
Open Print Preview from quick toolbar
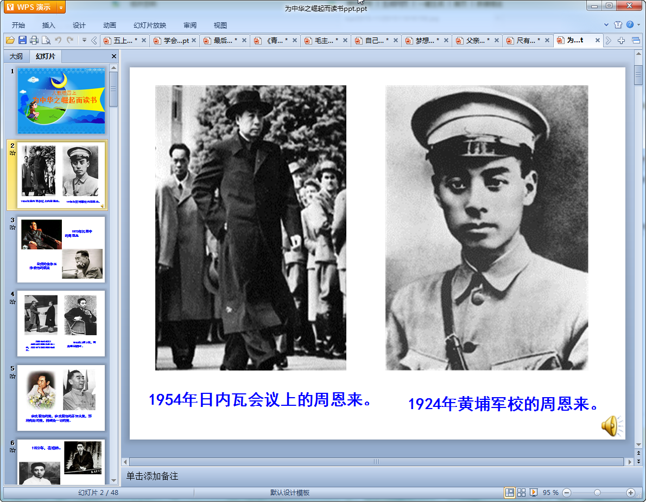point(46,40)
